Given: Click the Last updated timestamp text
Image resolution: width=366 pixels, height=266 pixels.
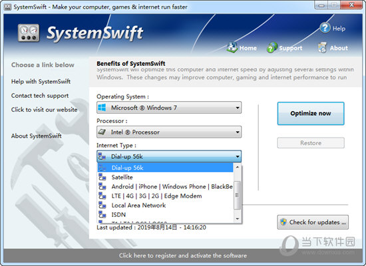Looking at the screenshot, I should [151, 227].
